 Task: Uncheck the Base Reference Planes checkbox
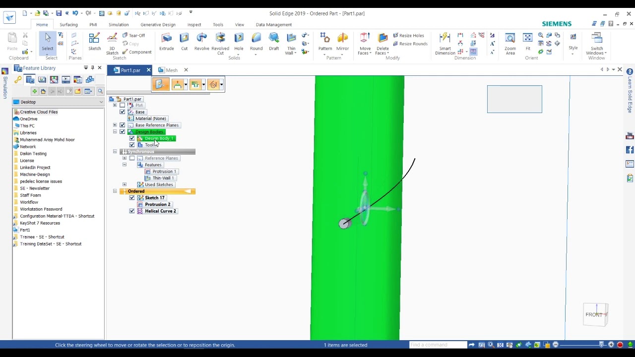pyautogui.click(x=123, y=125)
